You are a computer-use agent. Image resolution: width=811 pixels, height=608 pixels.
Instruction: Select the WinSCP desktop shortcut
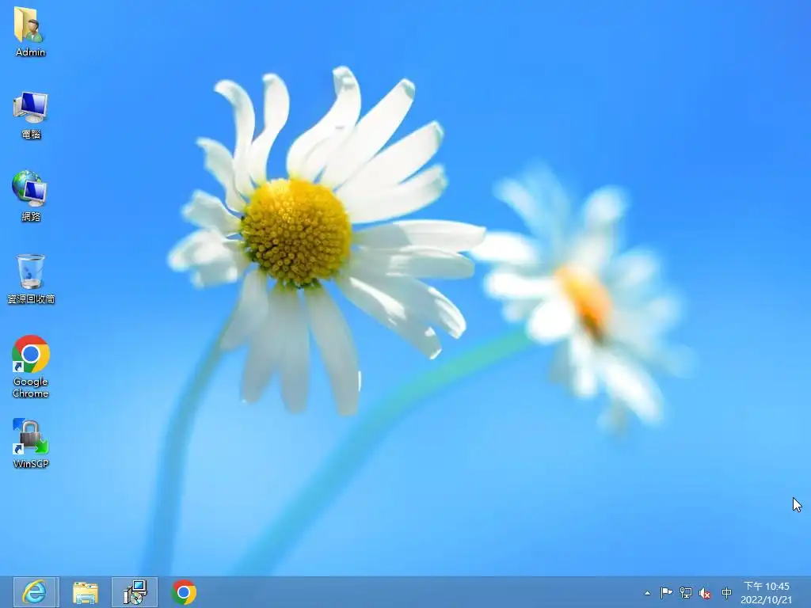[31, 443]
